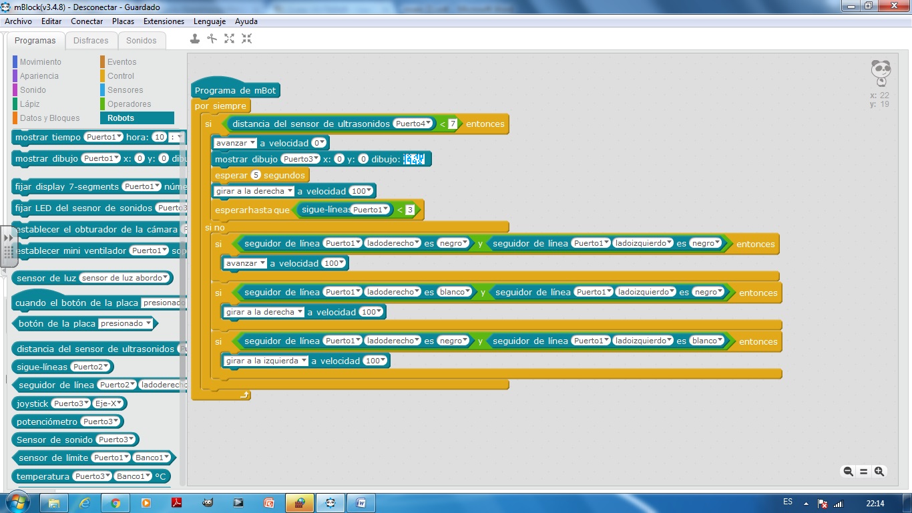
Task: Activate the shrink sprite tool
Action: click(x=247, y=39)
